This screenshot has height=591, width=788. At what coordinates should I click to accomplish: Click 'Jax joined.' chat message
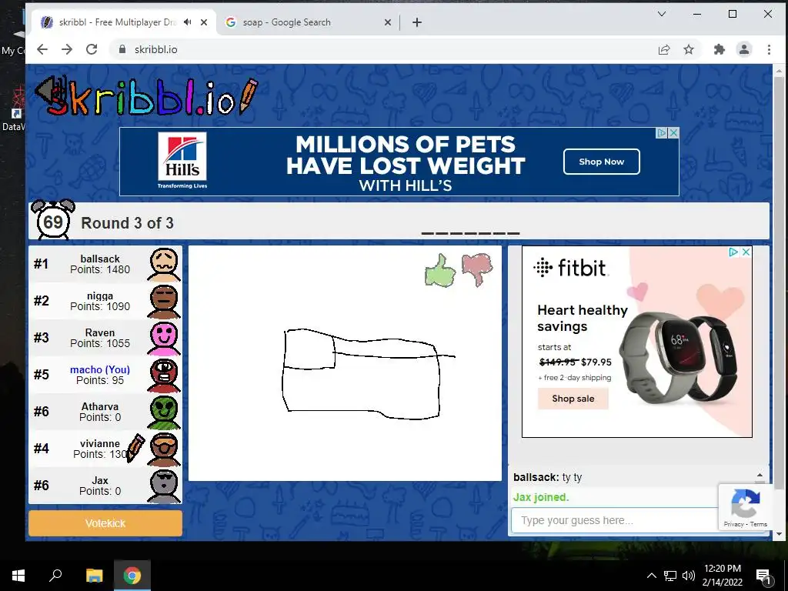541,497
